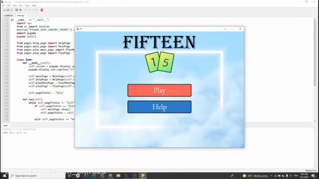This screenshot has width=319, height=179.
Task: Click the Open file folder icon in Thonny
Action: (7, 10)
